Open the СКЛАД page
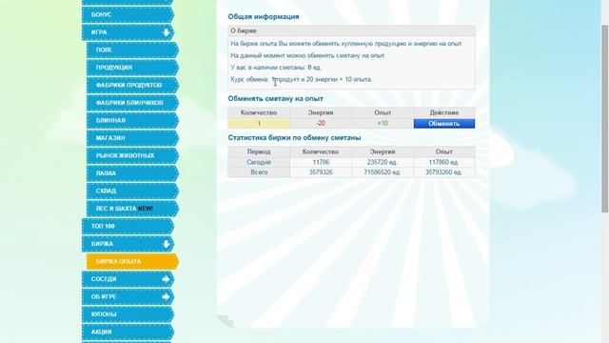The width and height of the screenshot is (609, 343). coord(132,191)
